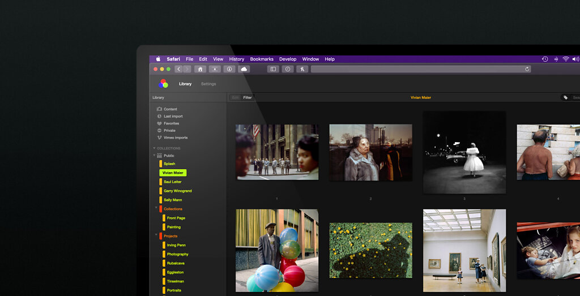Select the museum gallery room thumbnail
The image size is (580, 296).
464,251
